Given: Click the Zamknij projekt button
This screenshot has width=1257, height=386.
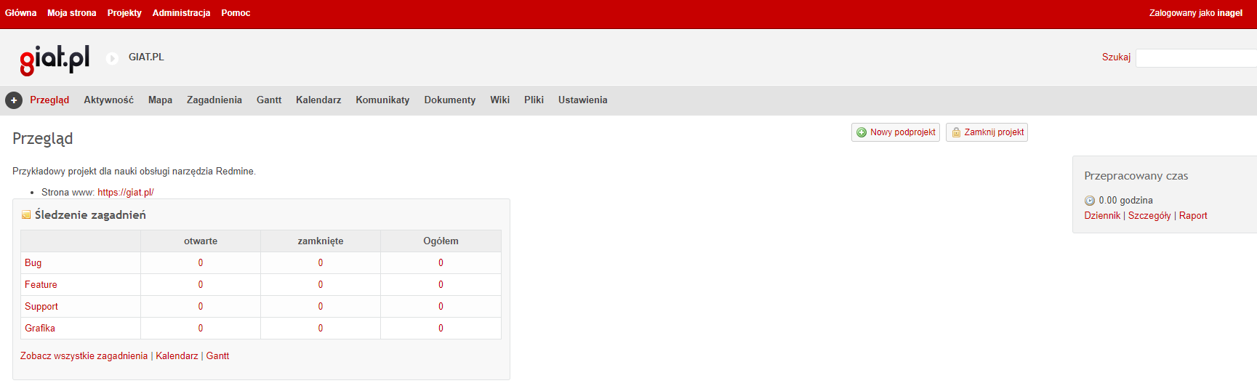Looking at the screenshot, I should (987, 132).
